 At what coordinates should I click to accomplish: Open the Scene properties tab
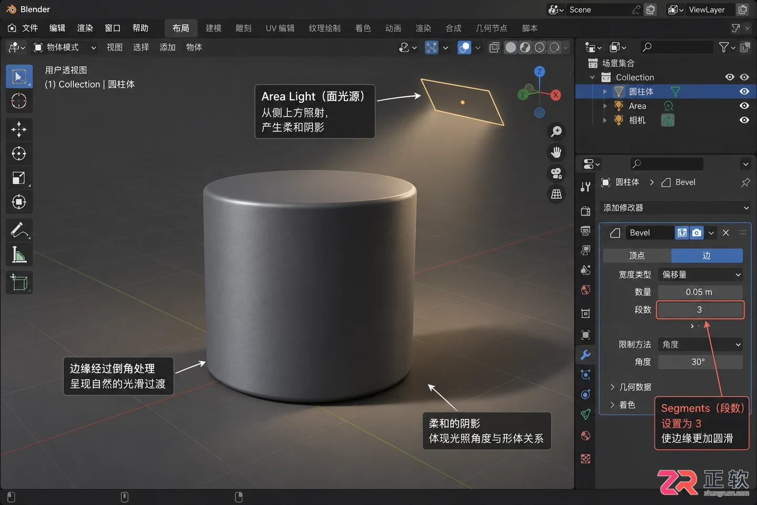click(x=586, y=270)
